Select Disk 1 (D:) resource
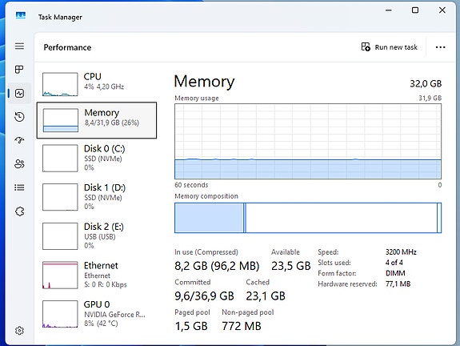460x346 pixels. 97,197
